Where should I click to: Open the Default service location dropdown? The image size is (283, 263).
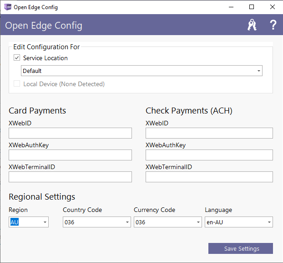(141, 71)
